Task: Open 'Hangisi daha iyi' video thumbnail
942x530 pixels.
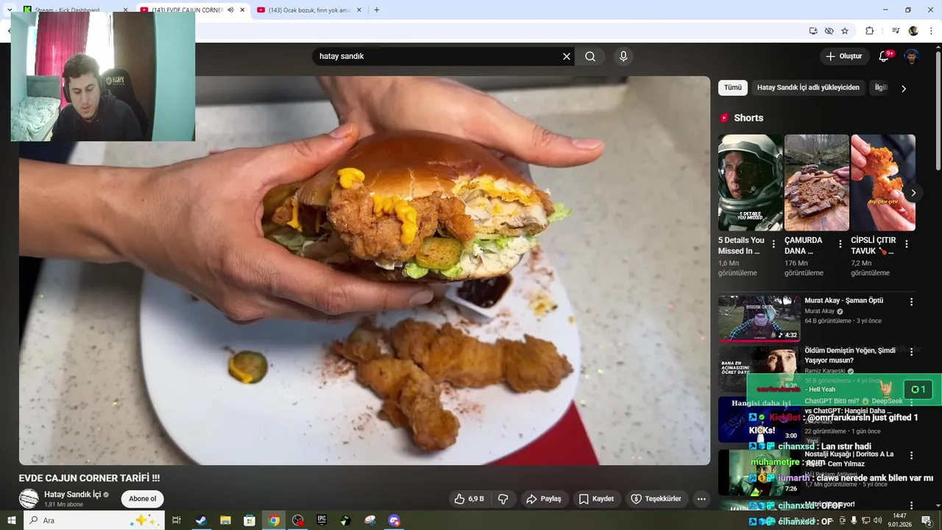Action: (759, 420)
